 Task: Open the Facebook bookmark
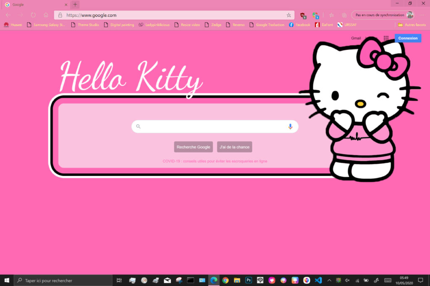tap(299, 25)
